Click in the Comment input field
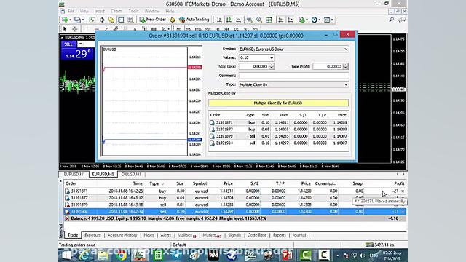Image resolution: width=466 pixels, height=262 pixels. tap(293, 76)
